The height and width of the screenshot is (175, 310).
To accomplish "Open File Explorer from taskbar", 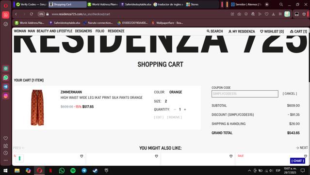I will pos(17,171).
